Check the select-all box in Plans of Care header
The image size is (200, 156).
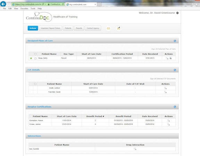point(35,54)
